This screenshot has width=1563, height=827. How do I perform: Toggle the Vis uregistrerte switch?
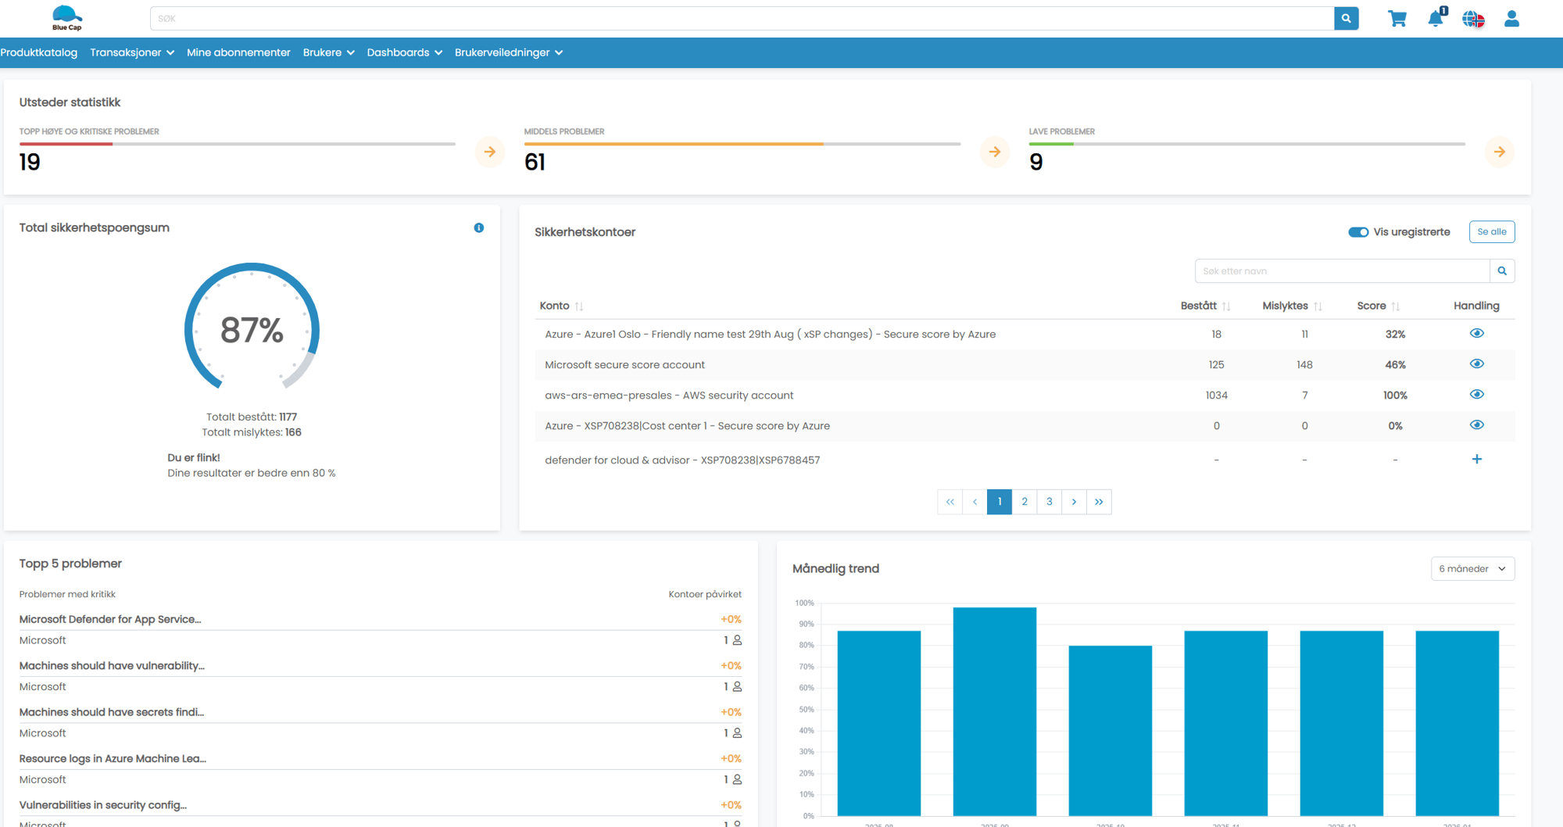click(1358, 232)
